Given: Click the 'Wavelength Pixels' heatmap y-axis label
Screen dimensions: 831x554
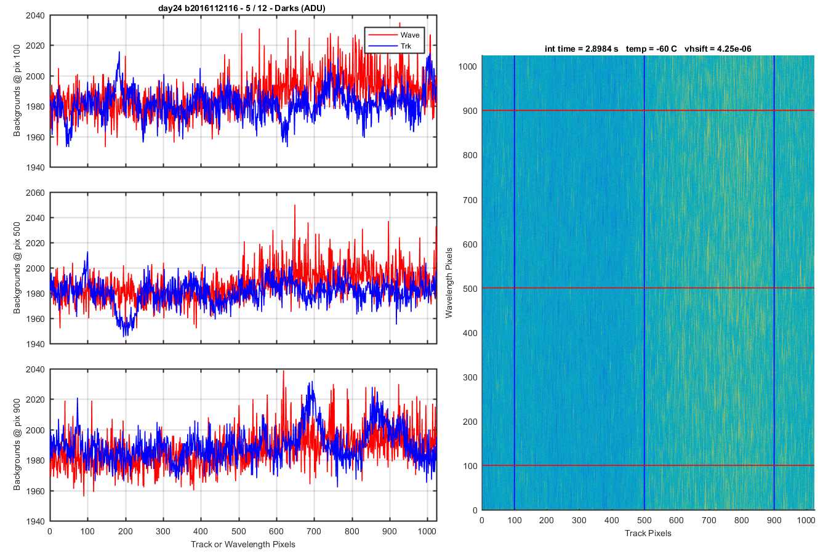Looking at the screenshot, I should coord(449,283).
